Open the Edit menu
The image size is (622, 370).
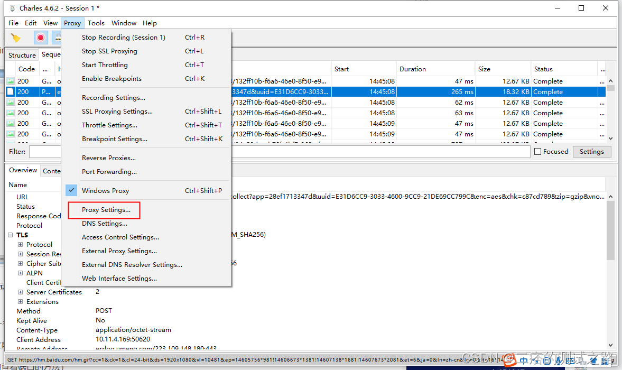pos(31,23)
